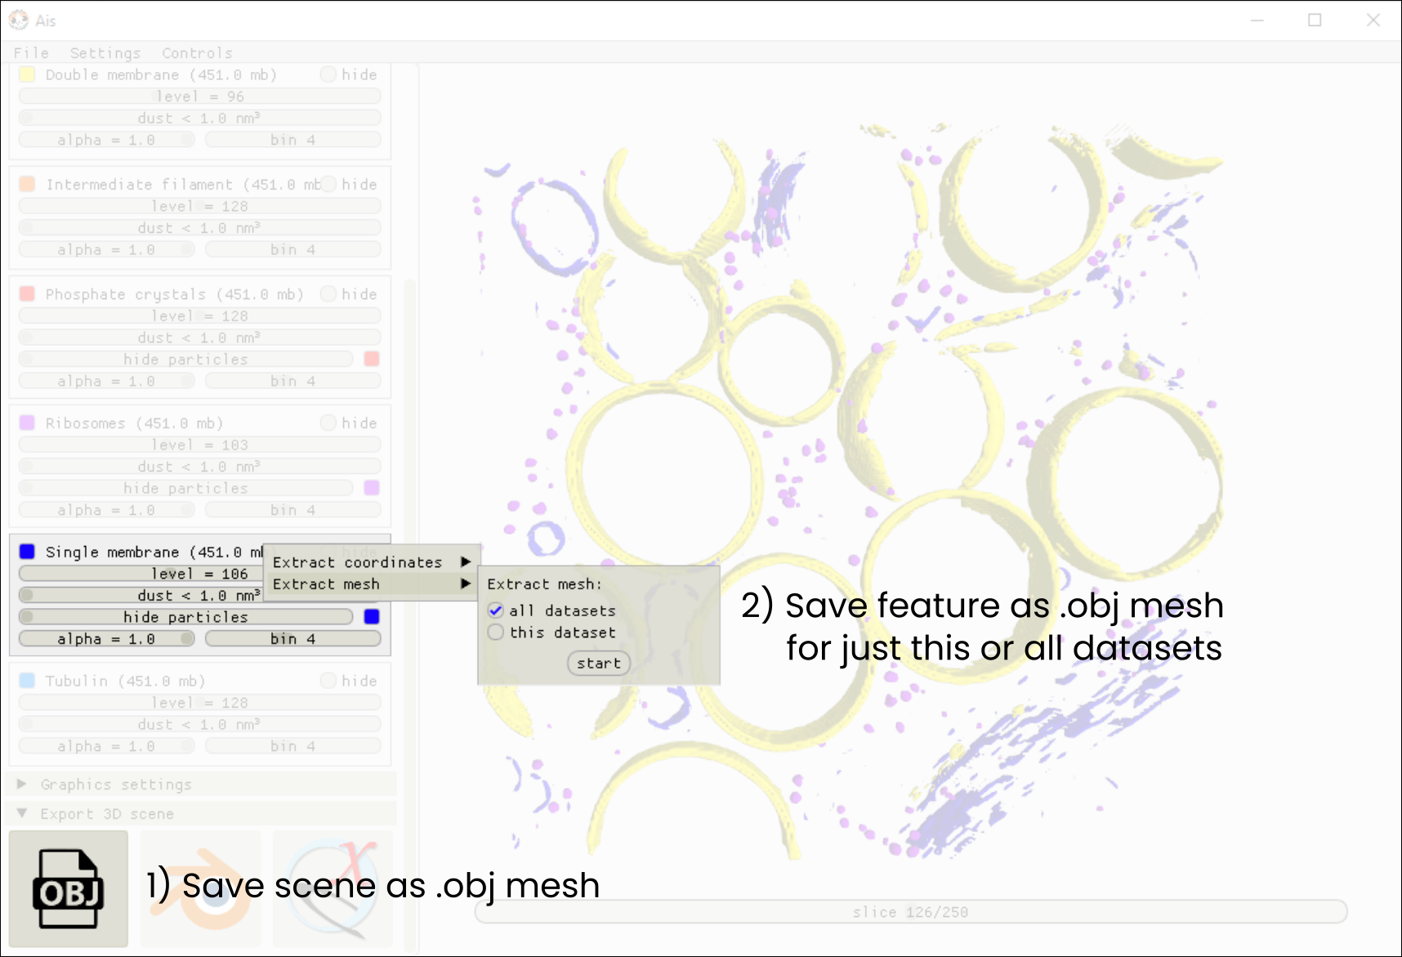The height and width of the screenshot is (957, 1402).
Task: Click Single membrane particle color square
Action: [372, 617]
